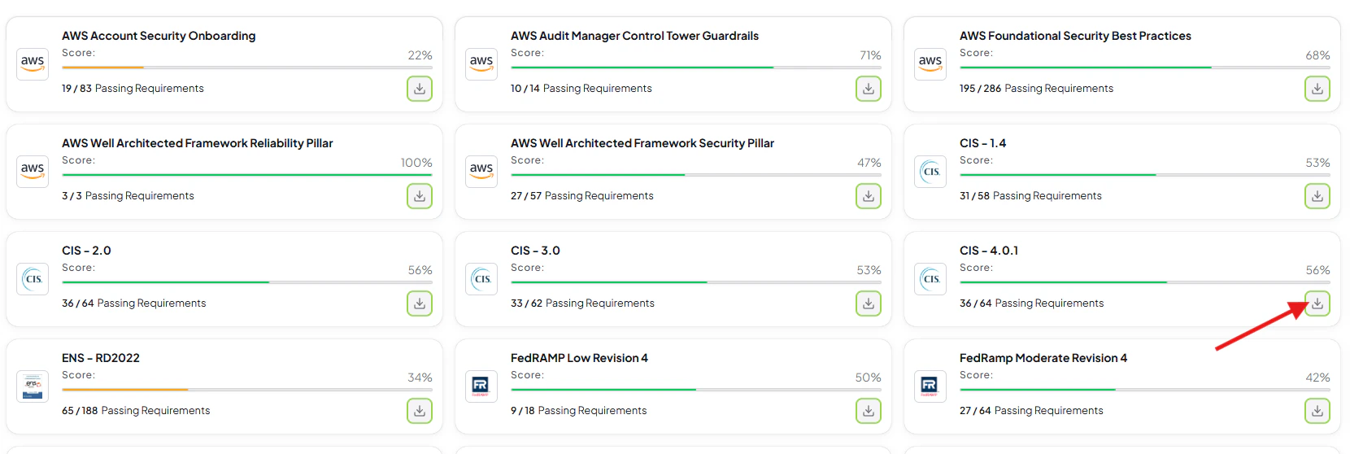The image size is (1350, 454).
Task: Click CIS logo on CIS - 3.0 card
Action: click(481, 279)
